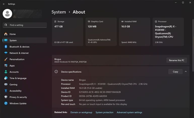Click the System monitor icon
This screenshot has height=118, width=194.
tap(6, 40)
